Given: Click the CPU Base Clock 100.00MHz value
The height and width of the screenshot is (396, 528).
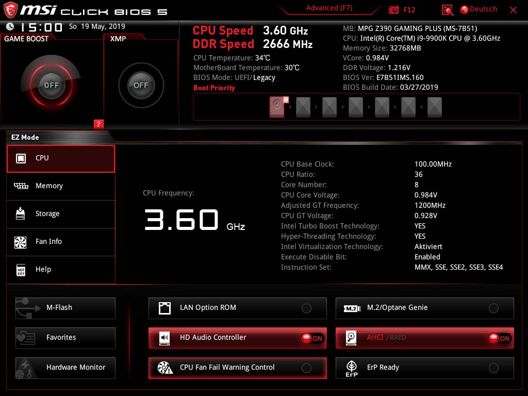Looking at the screenshot, I should pos(433,164).
